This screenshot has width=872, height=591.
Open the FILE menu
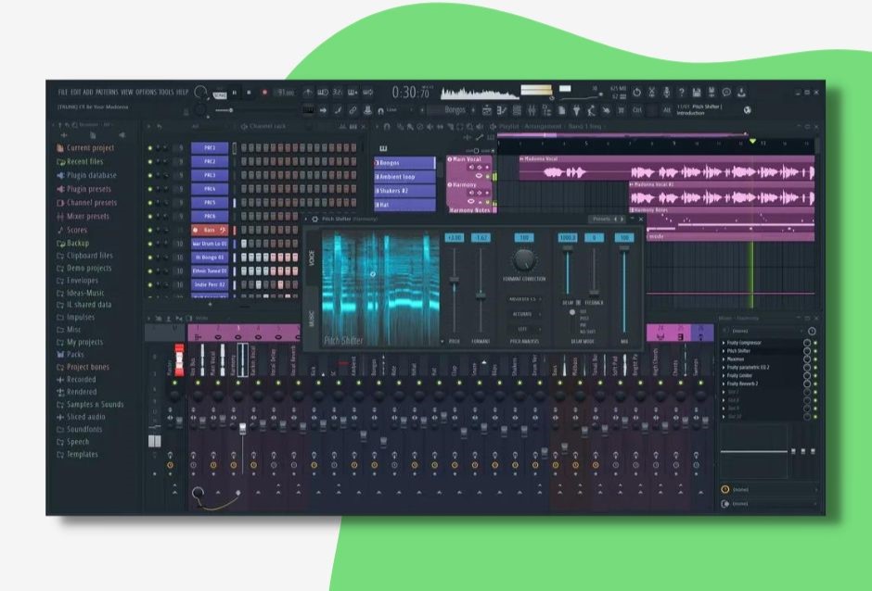click(63, 93)
